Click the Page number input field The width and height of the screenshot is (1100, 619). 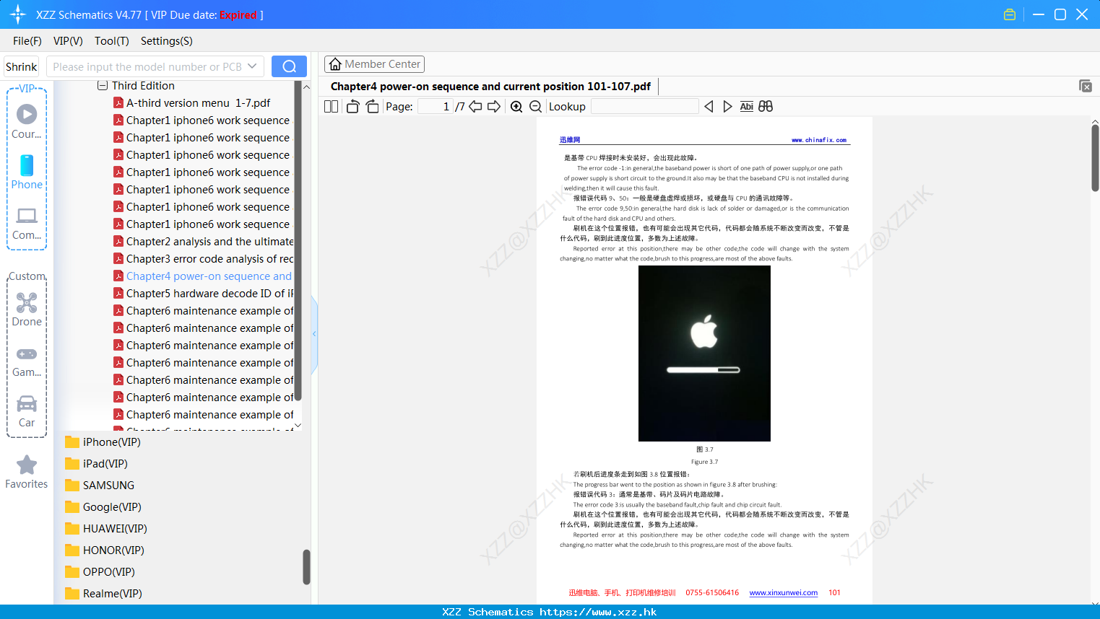pos(435,107)
